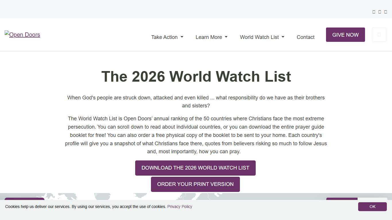This screenshot has width=392, height=220.
Task: Select Contact in the navigation bar
Action: pyautogui.click(x=305, y=37)
